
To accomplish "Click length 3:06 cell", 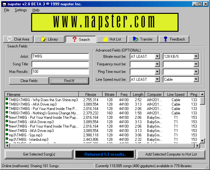I will 138,135.
